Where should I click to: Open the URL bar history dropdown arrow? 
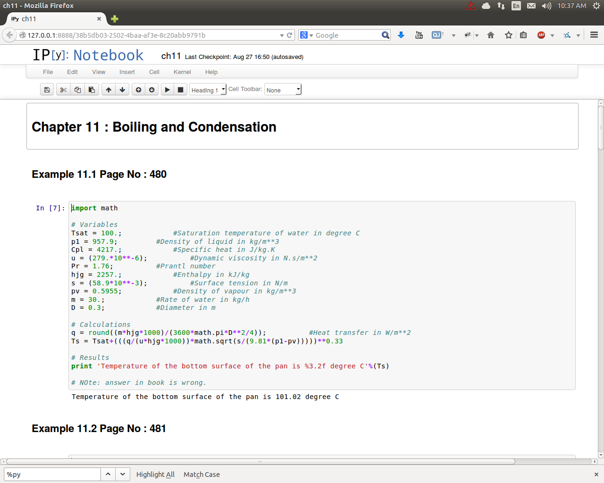(x=282, y=35)
